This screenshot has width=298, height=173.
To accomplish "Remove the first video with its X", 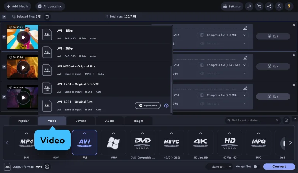I will (x=294, y=25).
